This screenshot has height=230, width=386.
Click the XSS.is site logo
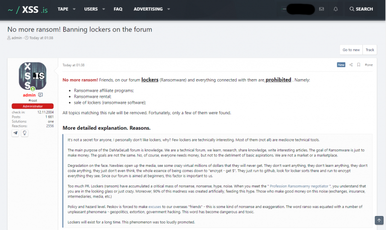click(x=27, y=9)
